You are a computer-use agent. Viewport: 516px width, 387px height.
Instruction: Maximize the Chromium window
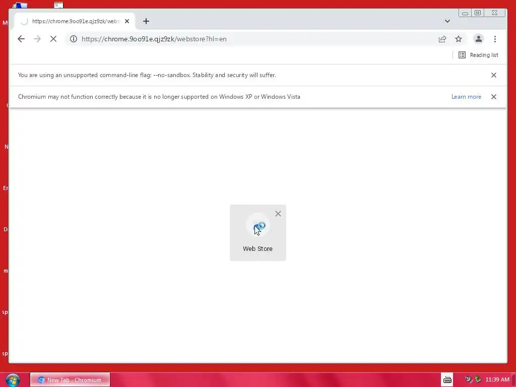tap(478, 13)
